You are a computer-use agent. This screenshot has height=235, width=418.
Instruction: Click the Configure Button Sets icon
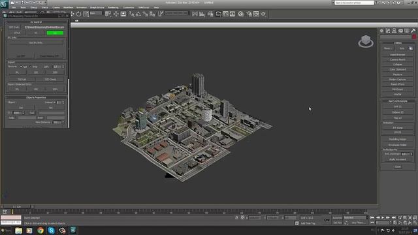(411, 48)
